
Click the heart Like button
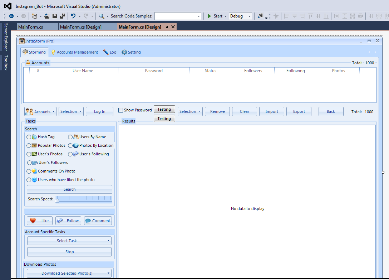click(x=40, y=220)
